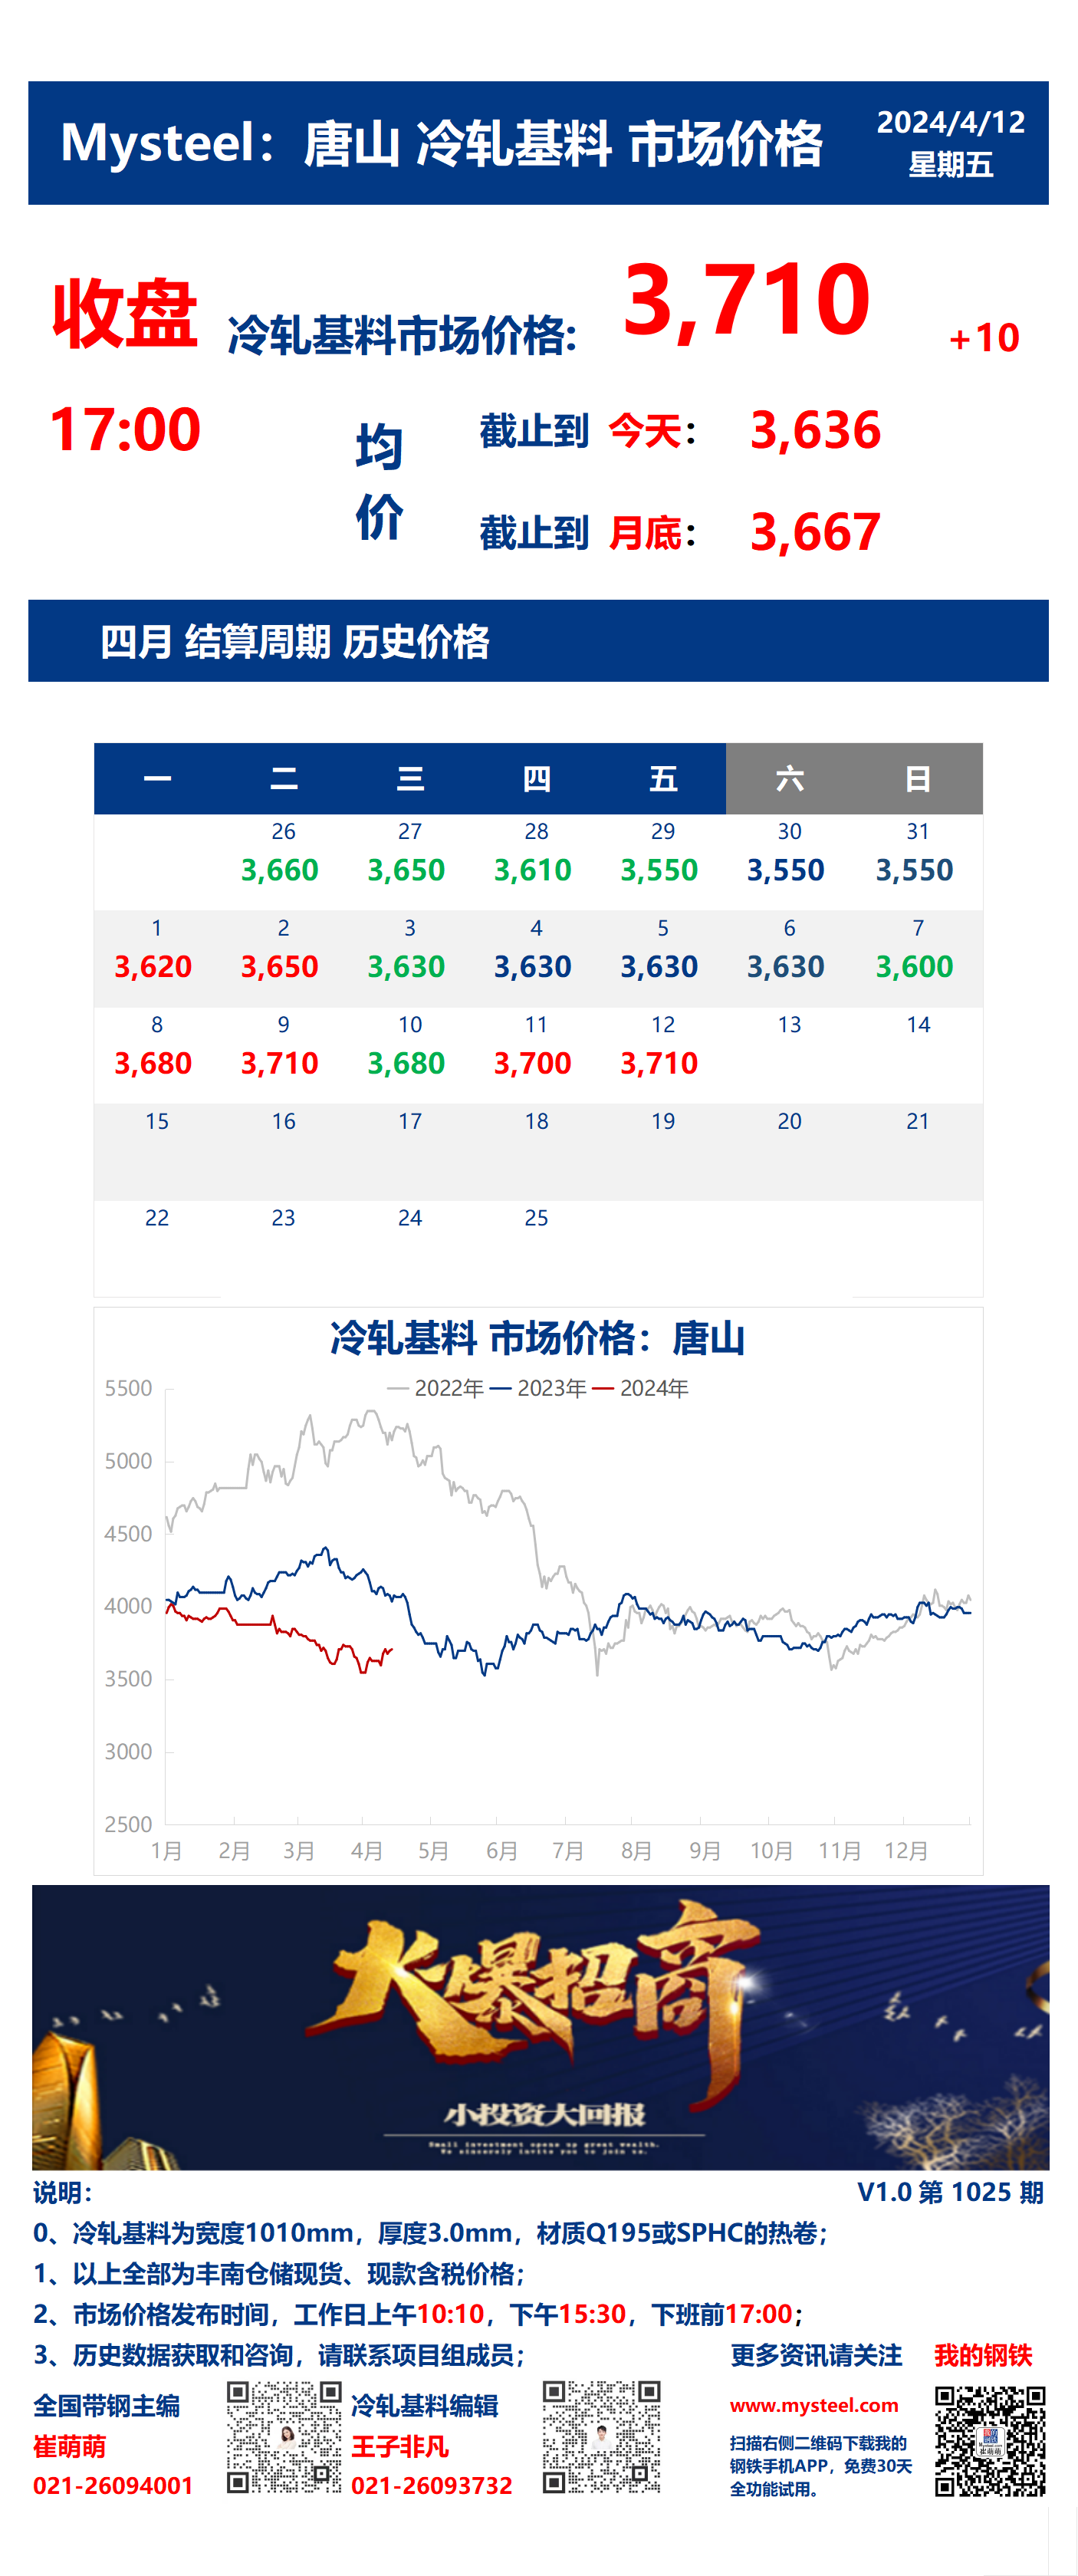Click the QR code beside 王子非凡

click(602, 2437)
